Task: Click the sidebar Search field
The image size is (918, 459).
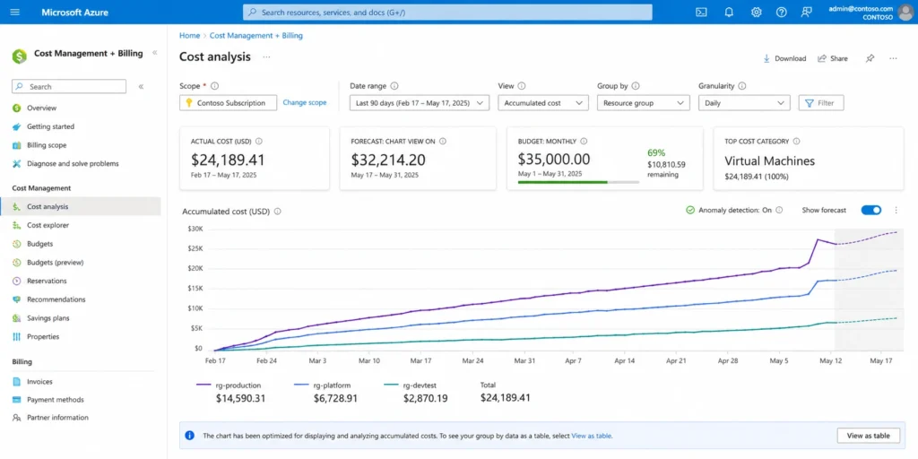Action: pos(69,87)
